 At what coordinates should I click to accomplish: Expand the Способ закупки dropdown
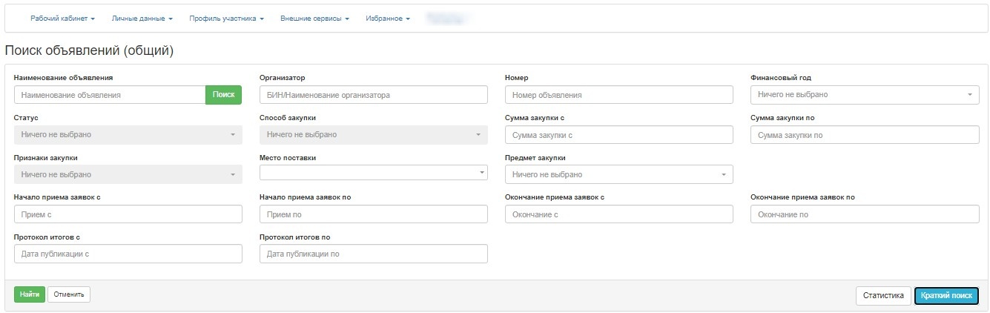pyautogui.click(x=374, y=135)
